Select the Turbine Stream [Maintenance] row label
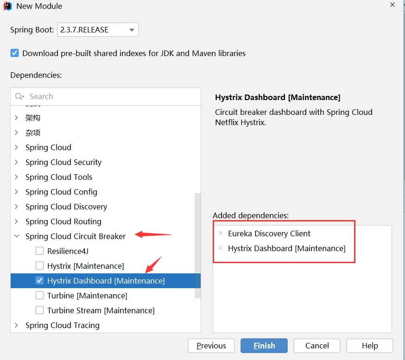The image size is (405, 360). pyautogui.click(x=101, y=310)
